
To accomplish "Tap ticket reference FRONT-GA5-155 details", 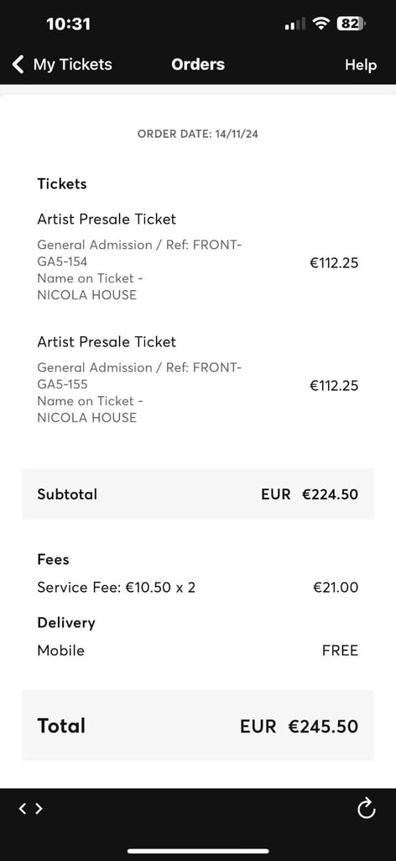I will point(139,376).
